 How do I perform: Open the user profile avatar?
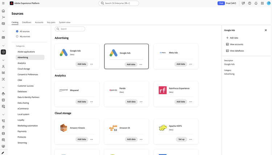(x=269, y=3)
